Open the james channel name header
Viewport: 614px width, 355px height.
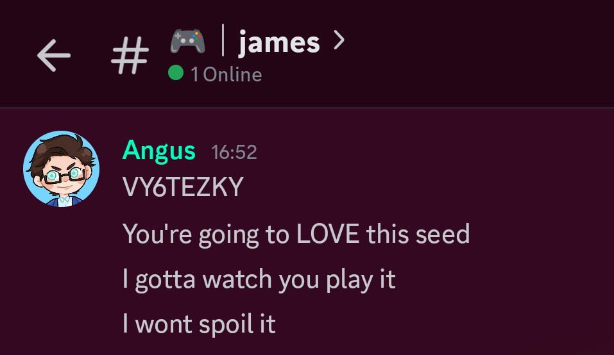(x=279, y=42)
